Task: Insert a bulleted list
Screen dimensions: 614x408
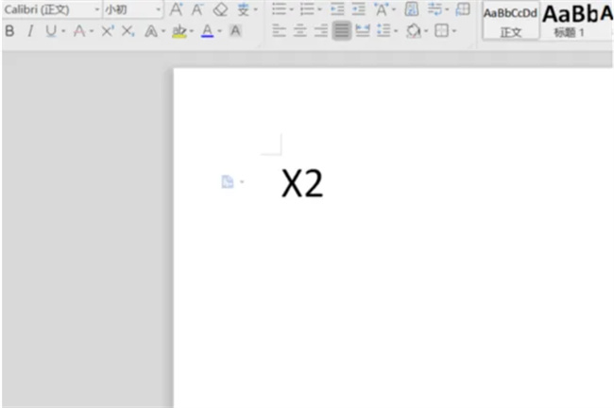Action: (278, 9)
